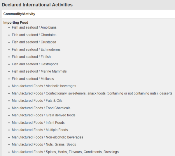Pick Fish and seafood / Gastropods

(x=35, y=64)
